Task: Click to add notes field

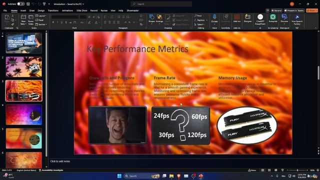Action: 60,161
